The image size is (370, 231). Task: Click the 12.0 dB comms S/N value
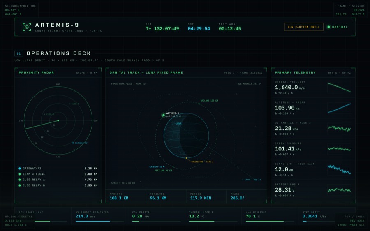point(284,169)
